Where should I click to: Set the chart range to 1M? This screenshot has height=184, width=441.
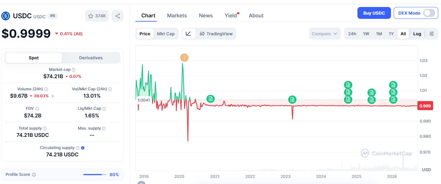(x=379, y=34)
